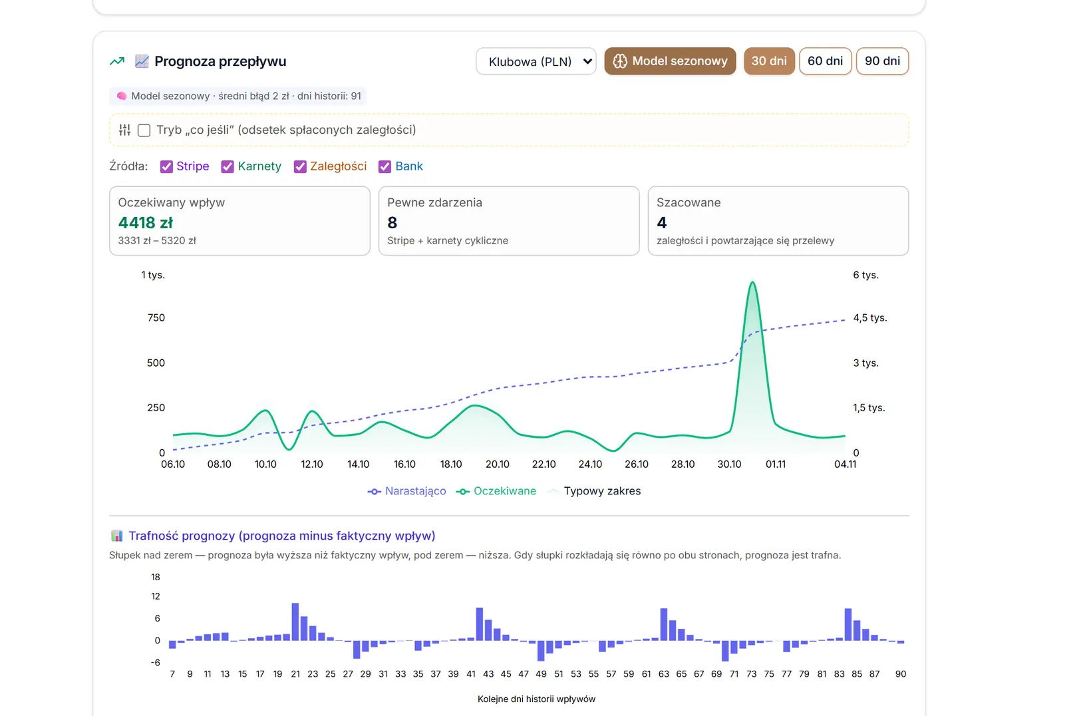Switch to the 90 dni range

click(x=882, y=61)
